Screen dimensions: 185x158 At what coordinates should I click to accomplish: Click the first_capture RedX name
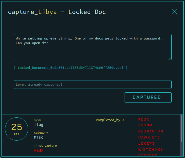pyautogui.click(x=39, y=150)
